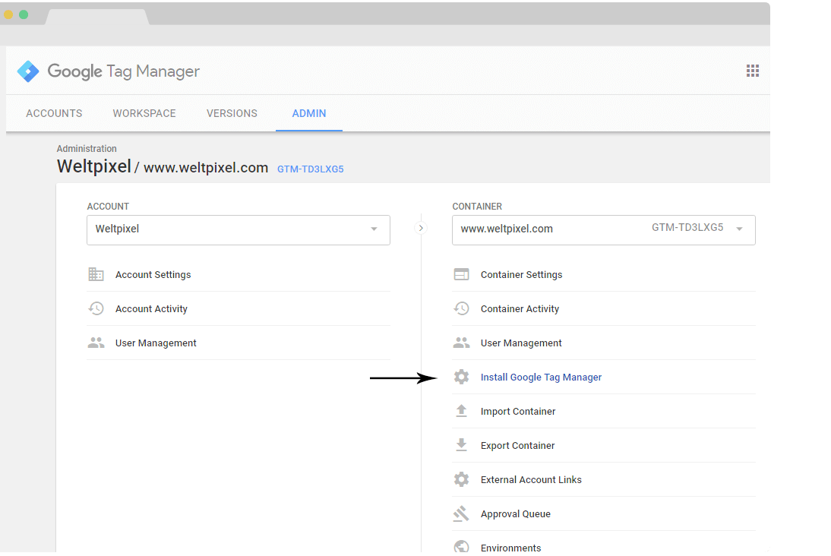Viewport: 831px width, 556px height.
Task: Click the User Management people icon under Account
Action: click(x=96, y=342)
